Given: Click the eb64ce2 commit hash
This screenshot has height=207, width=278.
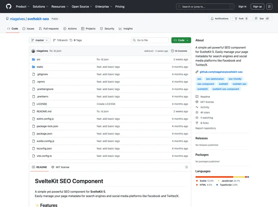Looking at the screenshot, I should coord(149,51).
